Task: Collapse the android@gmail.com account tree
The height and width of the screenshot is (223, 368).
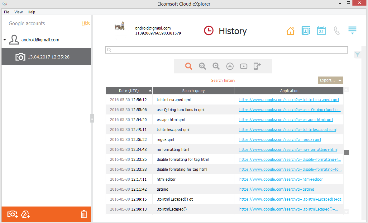Action: click(x=5, y=40)
